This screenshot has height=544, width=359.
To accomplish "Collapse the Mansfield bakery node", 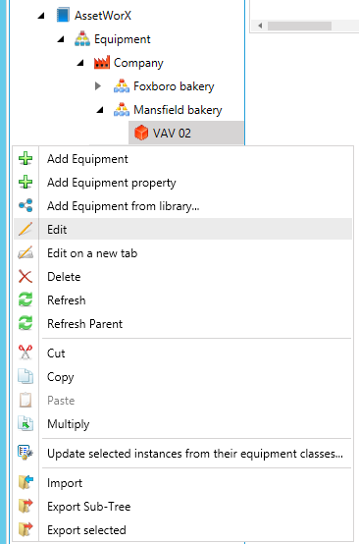I will (100, 110).
